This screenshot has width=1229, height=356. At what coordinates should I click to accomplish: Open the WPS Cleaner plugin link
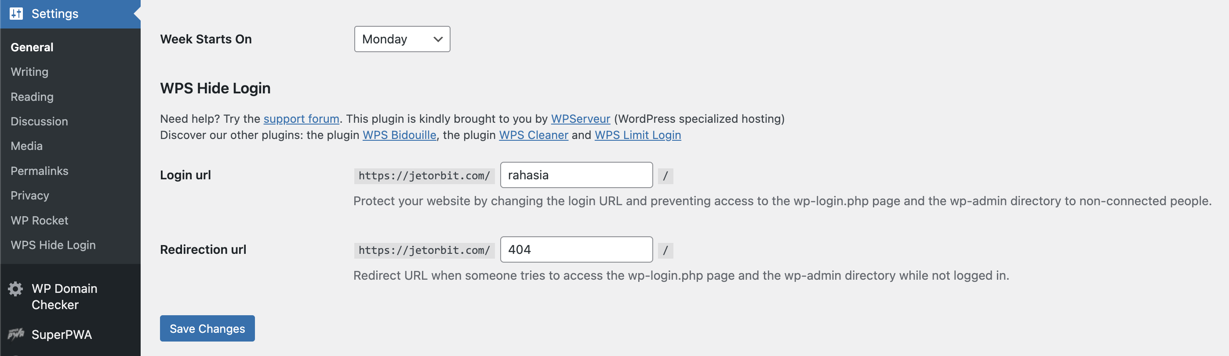pos(533,135)
